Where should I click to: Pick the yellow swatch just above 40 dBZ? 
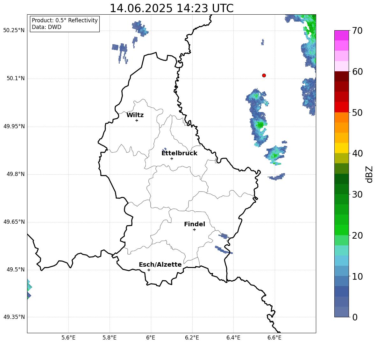(x=341, y=148)
